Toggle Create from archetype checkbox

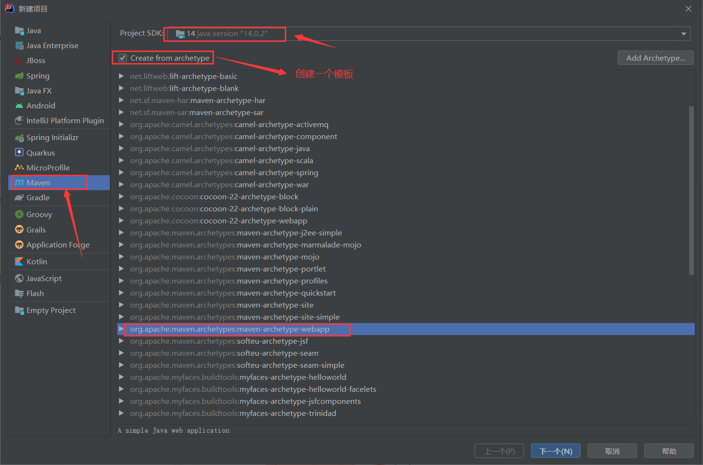pyautogui.click(x=123, y=58)
